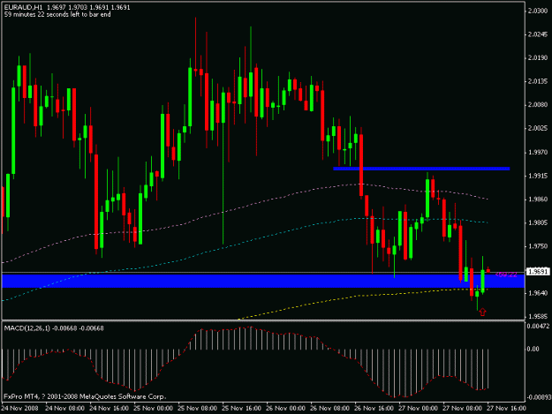Click time axis label 27 Nov 00:00

tap(418, 409)
